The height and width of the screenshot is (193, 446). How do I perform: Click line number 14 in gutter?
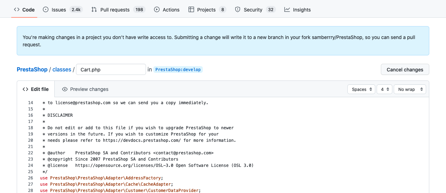click(30, 103)
